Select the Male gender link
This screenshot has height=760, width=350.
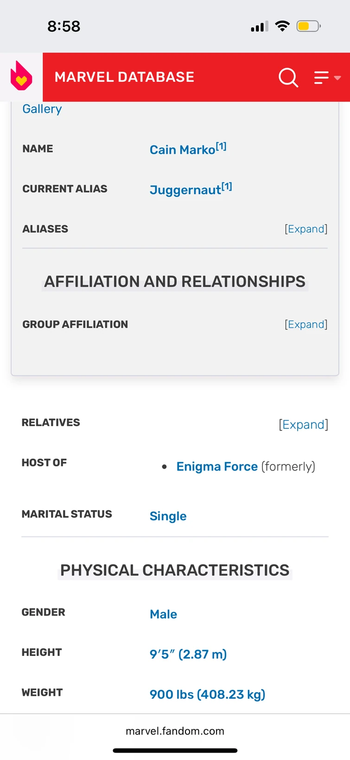click(163, 614)
